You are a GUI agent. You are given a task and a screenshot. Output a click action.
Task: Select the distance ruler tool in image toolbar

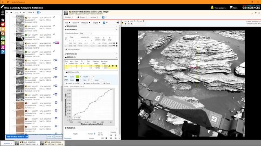128,24
